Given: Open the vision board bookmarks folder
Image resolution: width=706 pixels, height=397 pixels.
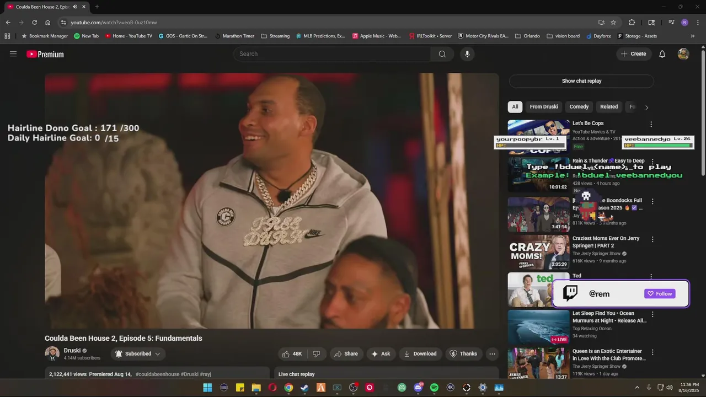Looking at the screenshot, I should pos(563,36).
